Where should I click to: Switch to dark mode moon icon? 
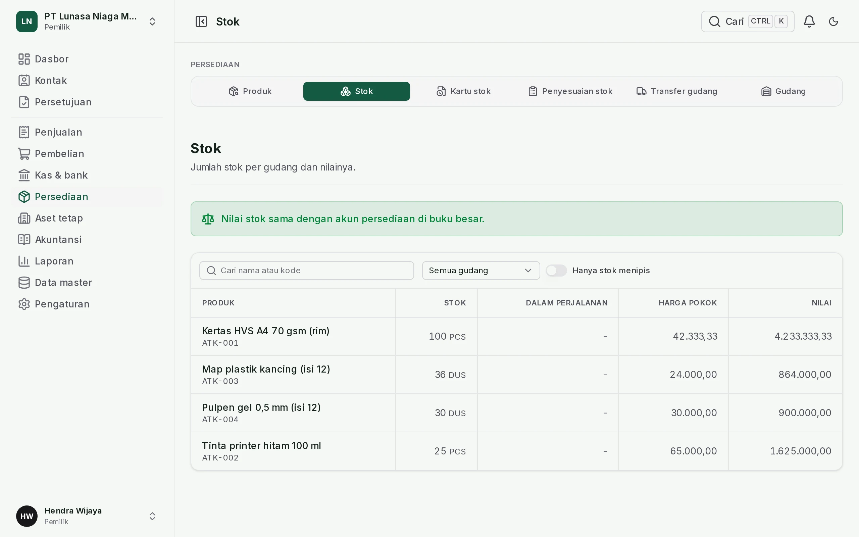coord(833,21)
